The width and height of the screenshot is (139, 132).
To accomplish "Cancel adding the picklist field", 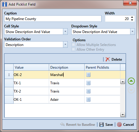I will (x=125, y=125).
